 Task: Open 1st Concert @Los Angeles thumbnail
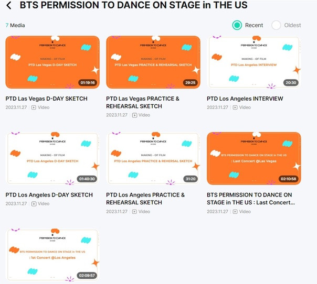click(52, 255)
